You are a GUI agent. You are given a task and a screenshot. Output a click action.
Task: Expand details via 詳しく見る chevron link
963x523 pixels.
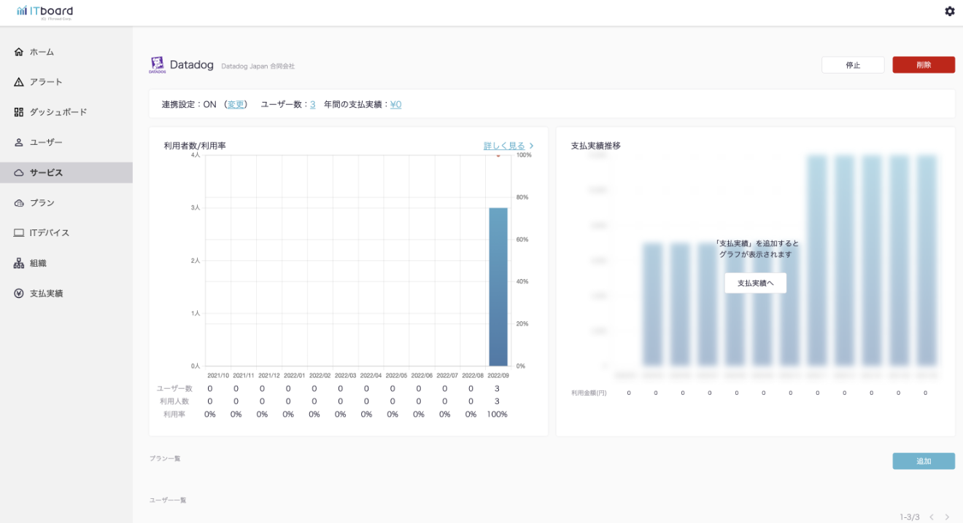[x=508, y=146]
